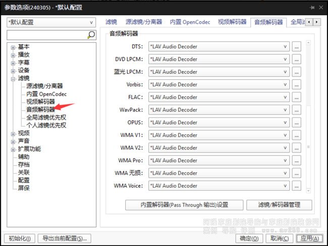Open the WavPack decoder dropdown
This screenshot has width=328, height=246.
coord(218,110)
